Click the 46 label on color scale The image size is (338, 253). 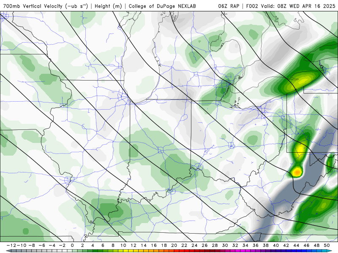click(306, 245)
